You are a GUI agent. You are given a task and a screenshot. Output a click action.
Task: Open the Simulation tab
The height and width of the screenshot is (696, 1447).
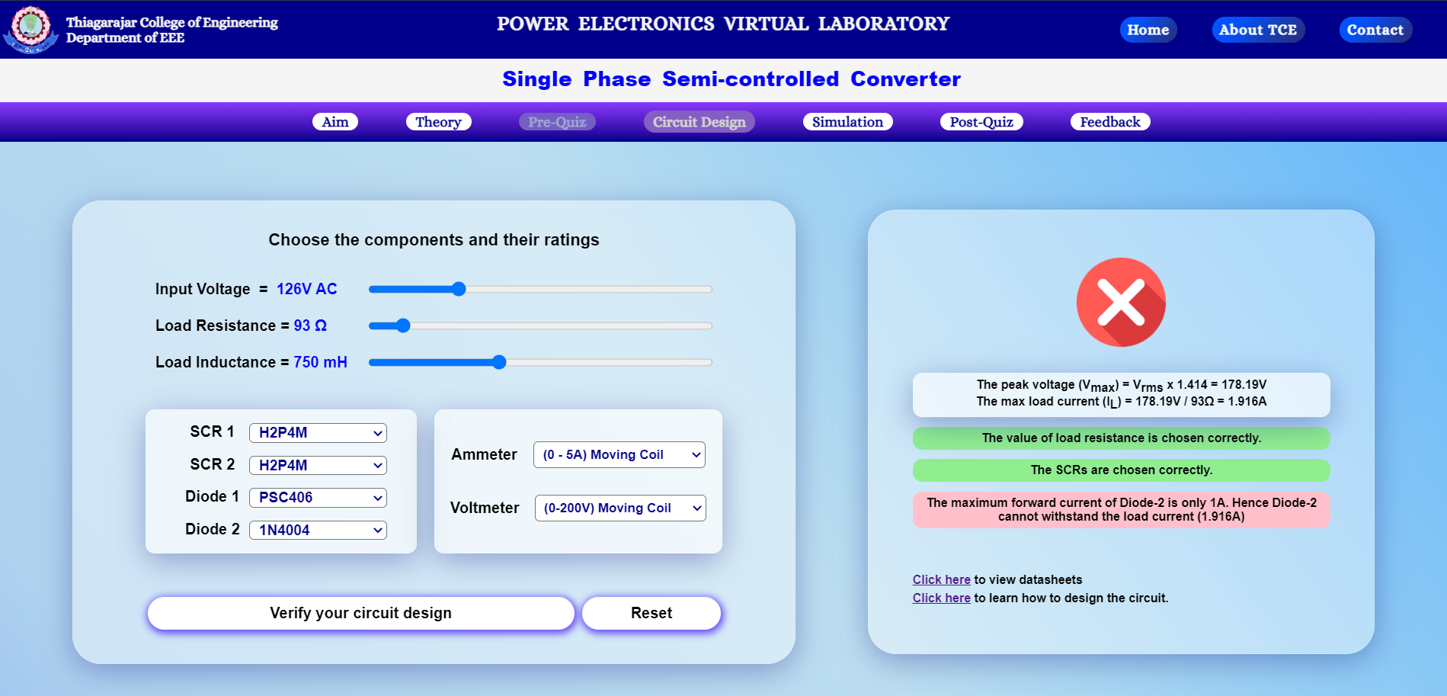[x=847, y=121]
